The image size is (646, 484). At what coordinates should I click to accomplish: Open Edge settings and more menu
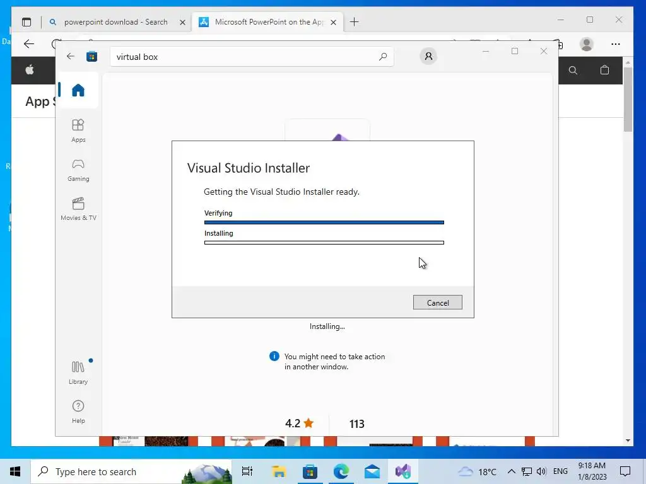616,44
